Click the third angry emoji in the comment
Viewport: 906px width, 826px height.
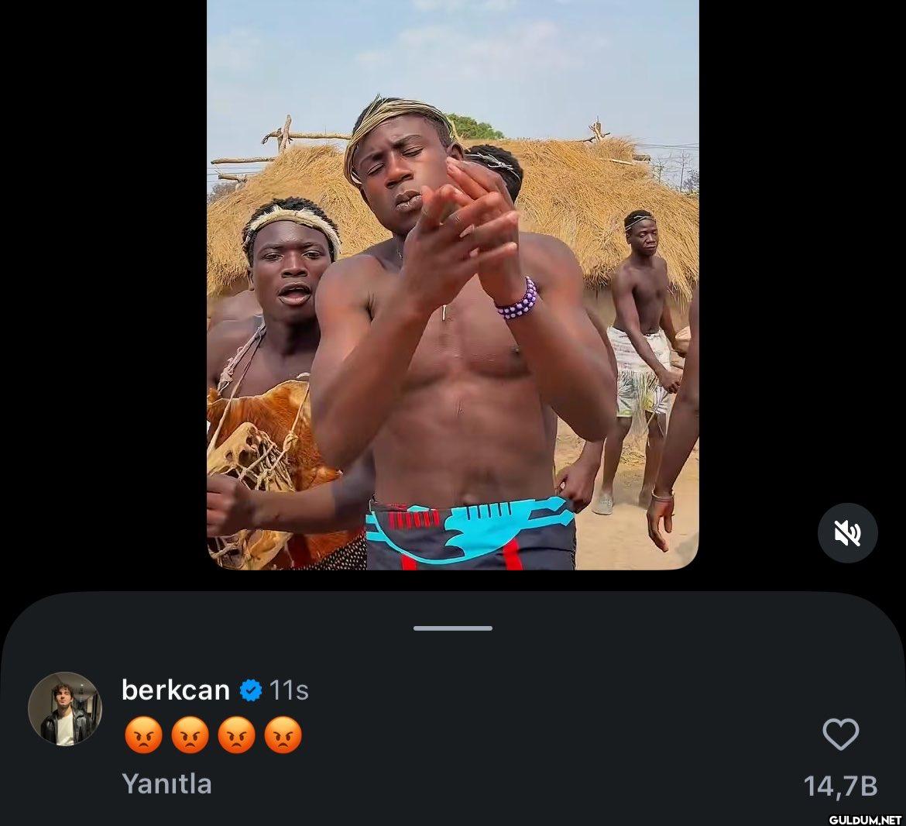click(x=236, y=735)
